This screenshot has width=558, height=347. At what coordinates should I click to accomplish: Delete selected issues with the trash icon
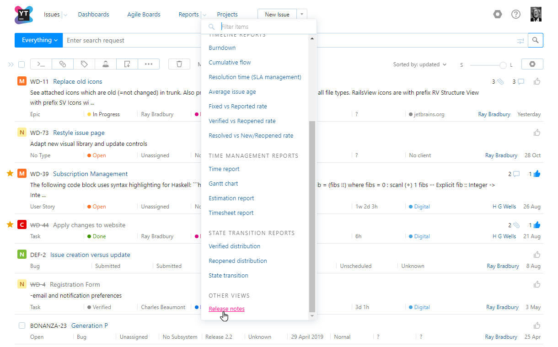[x=179, y=64]
